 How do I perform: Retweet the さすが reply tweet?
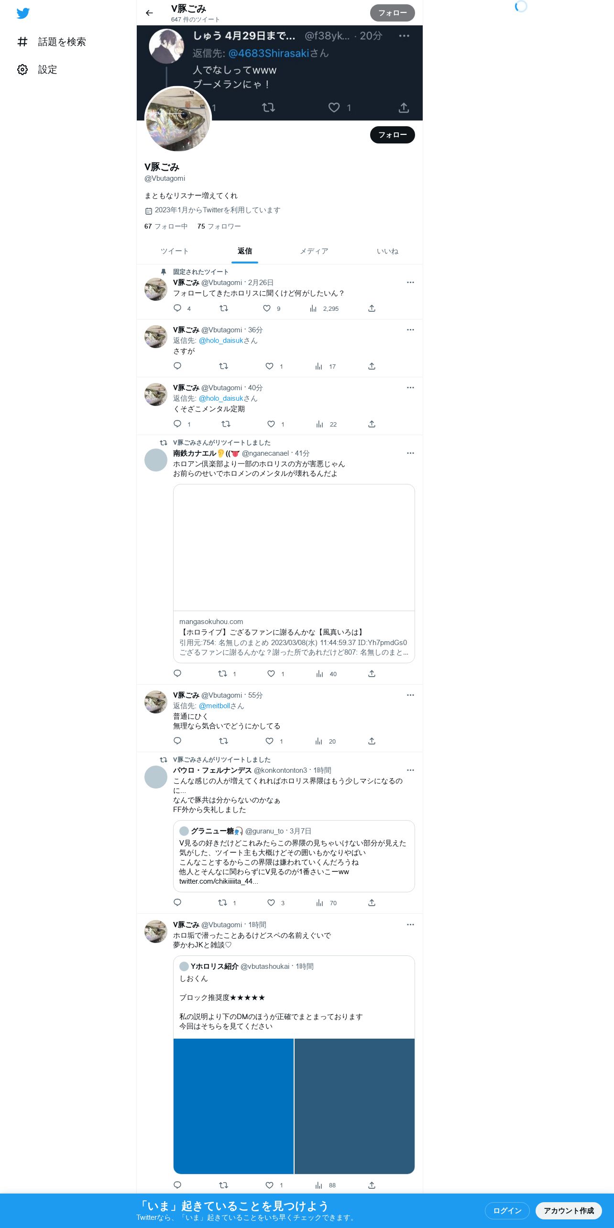click(223, 366)
